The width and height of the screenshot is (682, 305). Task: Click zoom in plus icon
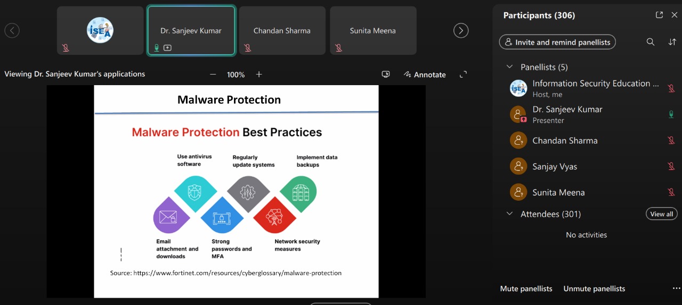[x=259, y=75]
